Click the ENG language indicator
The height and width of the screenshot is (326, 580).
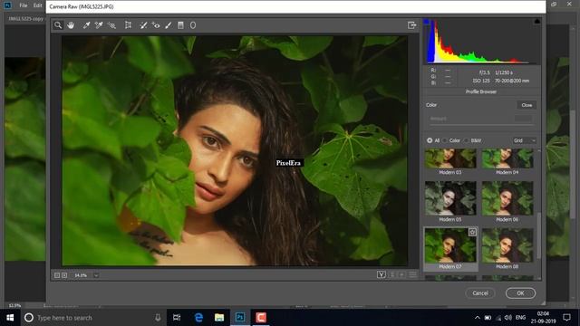tap(520, 318)
